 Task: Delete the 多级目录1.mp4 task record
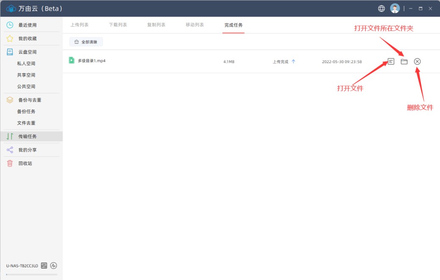(417, 61)
